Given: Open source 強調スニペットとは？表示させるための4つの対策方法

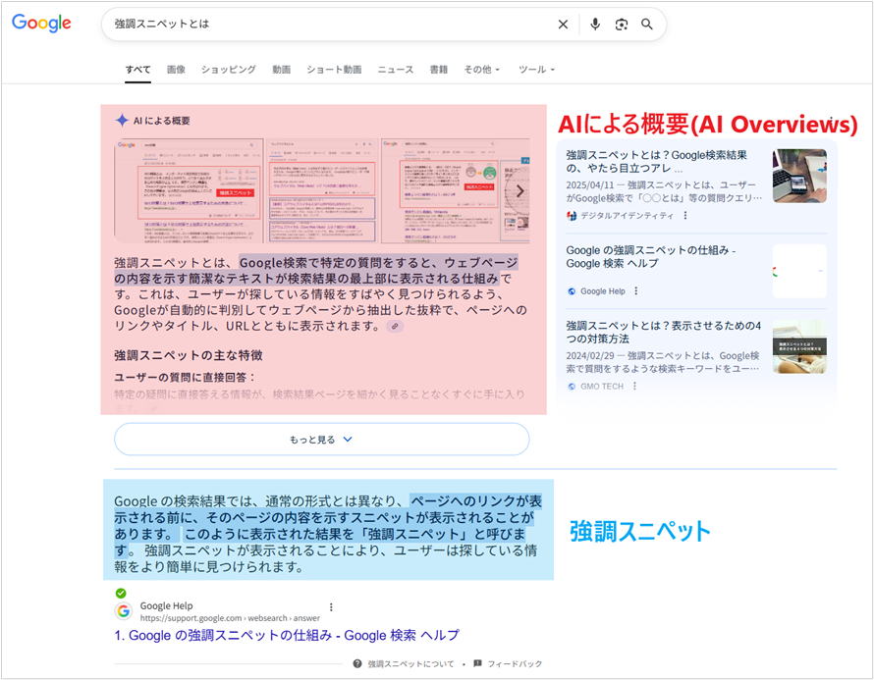Looking at the screenshot, I should [663, 332].
